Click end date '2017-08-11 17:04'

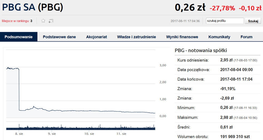(x=236, y=79)
